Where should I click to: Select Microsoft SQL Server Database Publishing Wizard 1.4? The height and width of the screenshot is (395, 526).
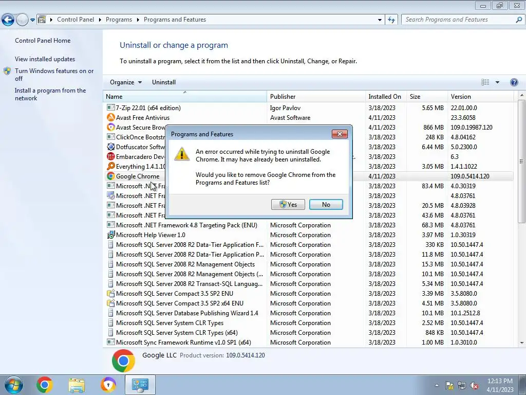click(187, 313)
